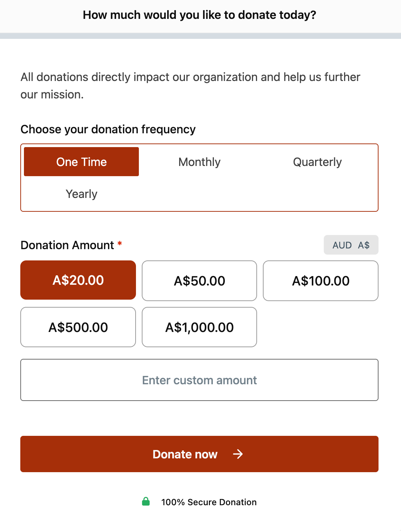
Task: Select the A$20.00 donation amount
Action: click(78, 280)
